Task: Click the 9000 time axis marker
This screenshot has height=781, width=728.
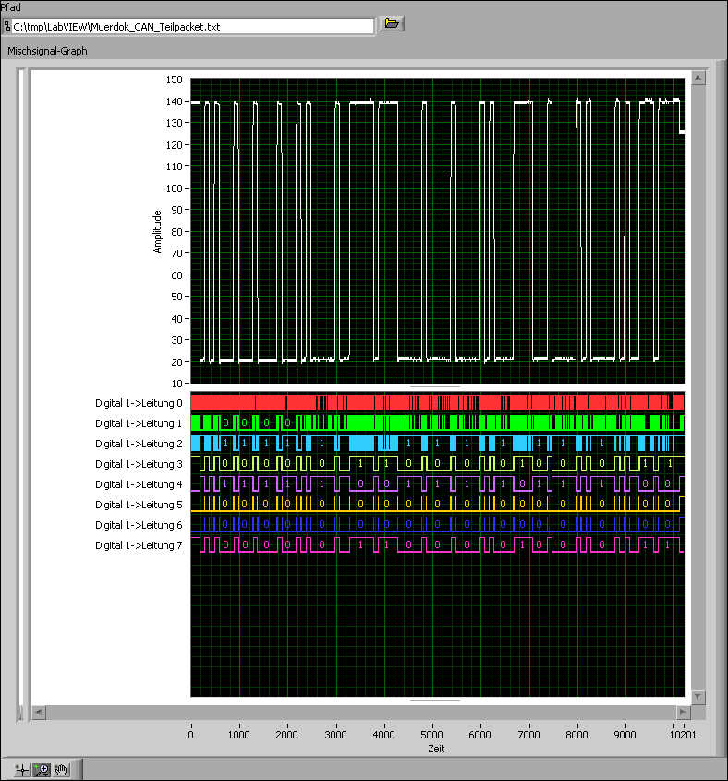Action: tap(625, 735)
